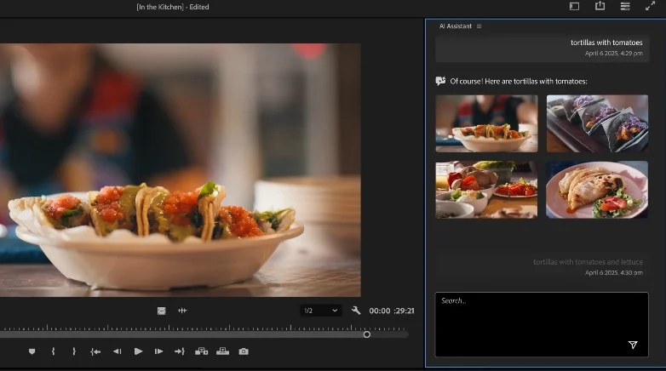666x371 pixels.
Task: Click the Extract icon
Action: tap(223, 351)
